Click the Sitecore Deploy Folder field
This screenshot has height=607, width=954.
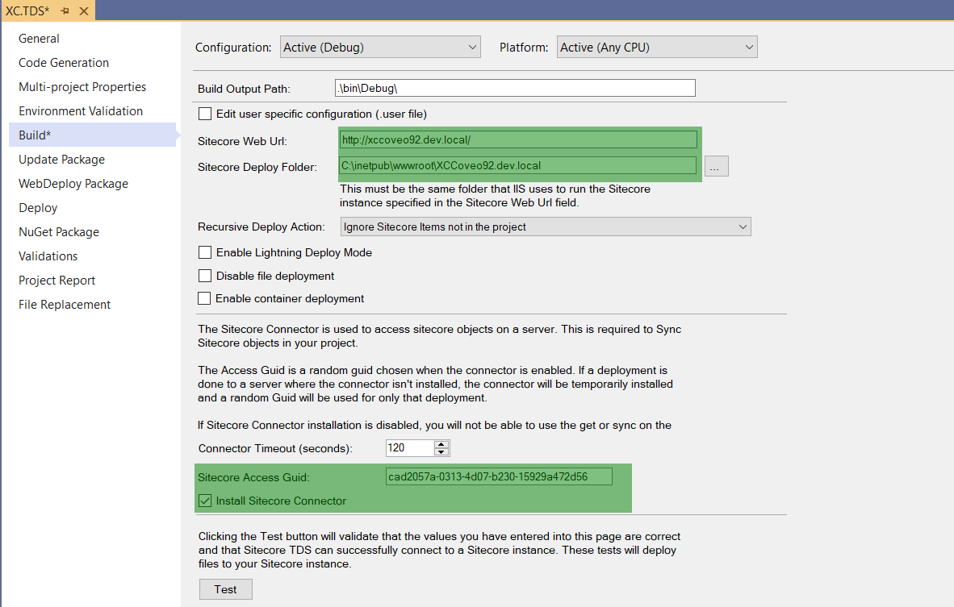pos(518,165)
